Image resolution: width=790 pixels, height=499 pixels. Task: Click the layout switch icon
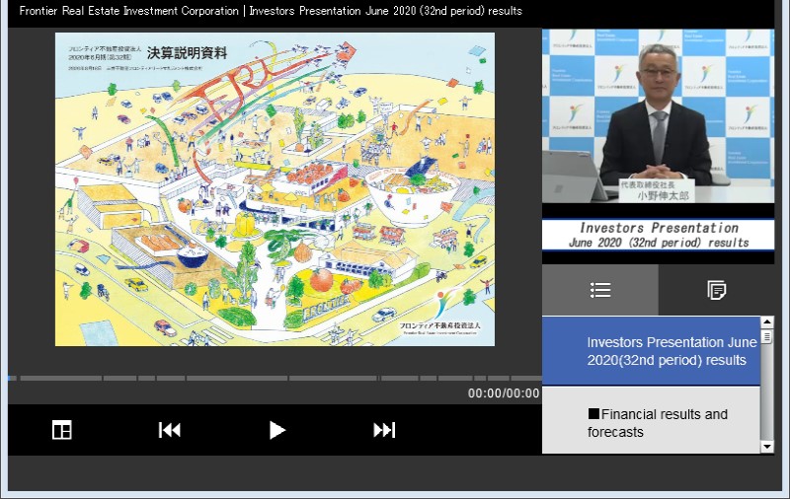tap(62, 430)
